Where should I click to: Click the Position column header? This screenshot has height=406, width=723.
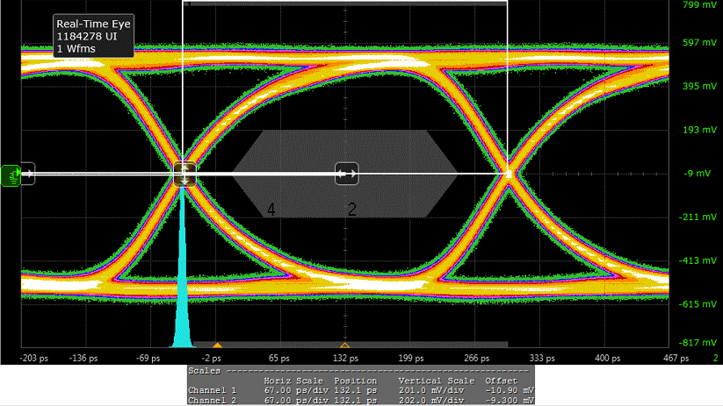[356, 381]
